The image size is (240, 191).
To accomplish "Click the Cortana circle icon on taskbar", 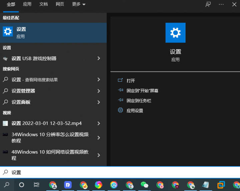I will pos(22,185).
